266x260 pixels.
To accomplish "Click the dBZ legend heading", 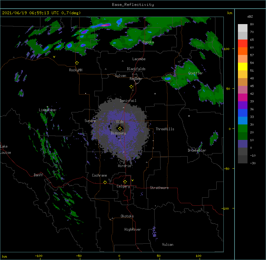I will pos(250,16).
